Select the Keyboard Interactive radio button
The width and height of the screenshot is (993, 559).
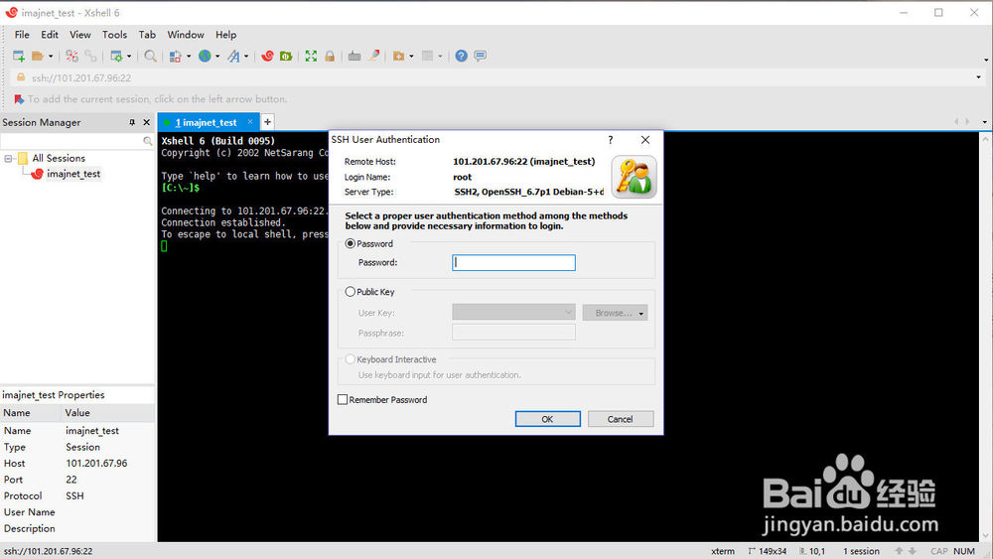[x=351, y=359]
